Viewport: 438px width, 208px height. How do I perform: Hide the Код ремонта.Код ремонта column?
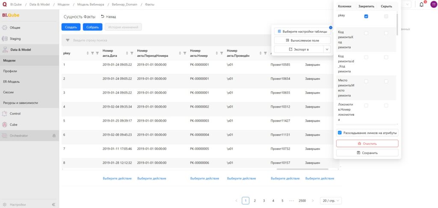click(386, 33)
